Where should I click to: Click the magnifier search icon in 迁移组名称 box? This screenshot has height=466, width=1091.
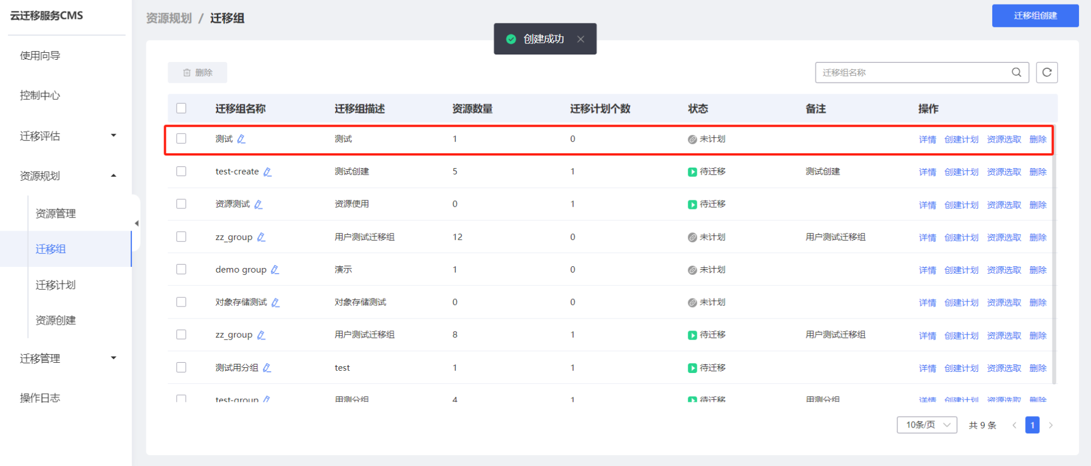point(1016,72)
